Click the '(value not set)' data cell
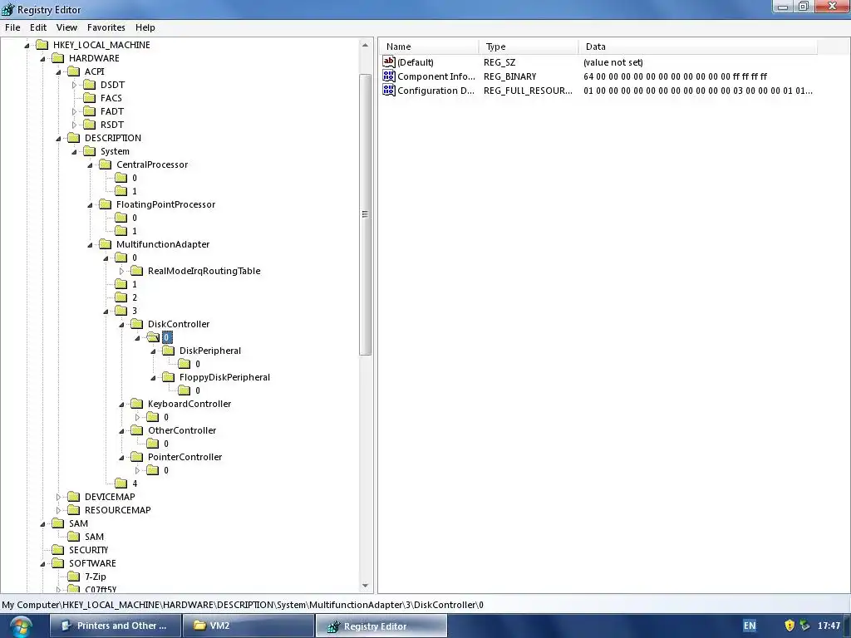This screenshot has height=638, width=851. pyautogui.click(x=613, y=62)
